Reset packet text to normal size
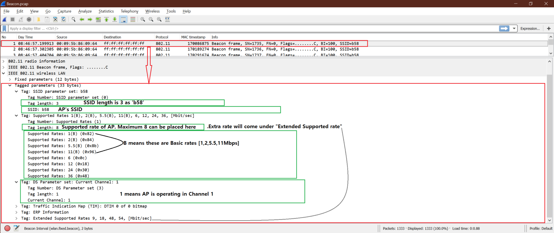This screenshot has width=554, height=233. pyautogui.click(x=159, y=19)
